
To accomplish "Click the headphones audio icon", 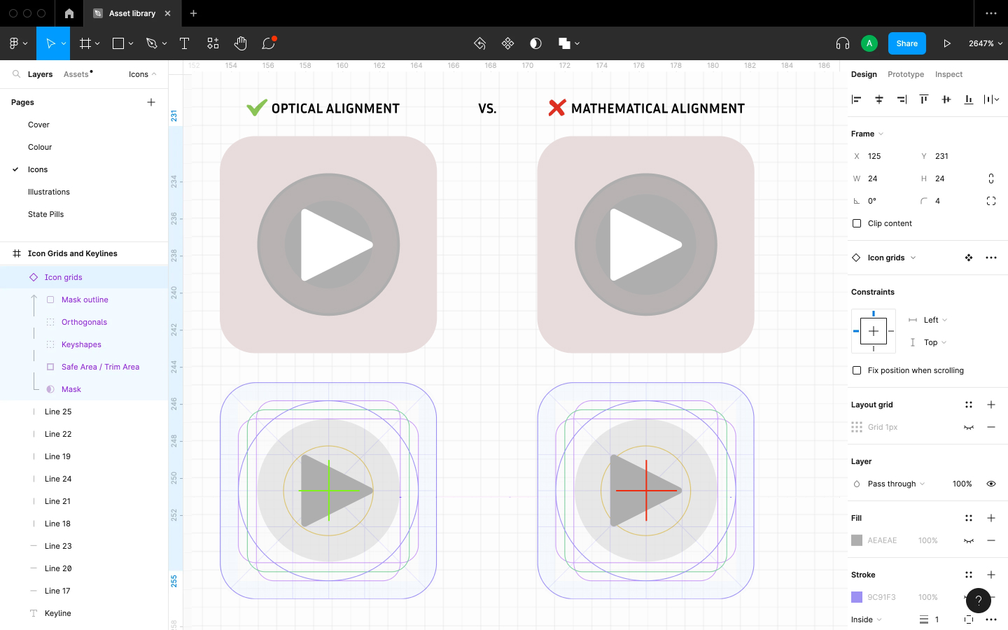I will 842,43.
